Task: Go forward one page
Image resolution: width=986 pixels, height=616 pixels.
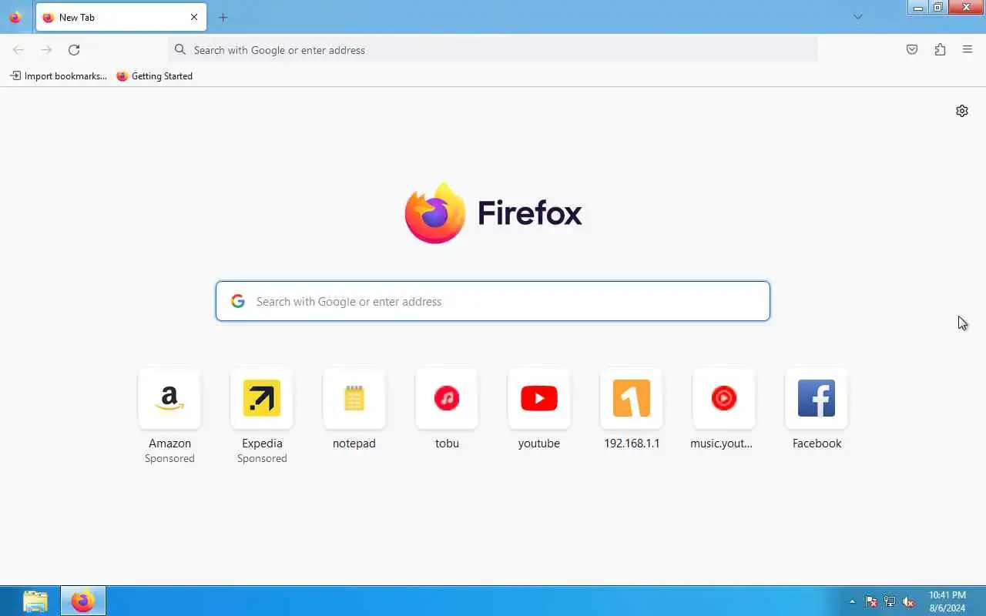Action: [46, 50]
